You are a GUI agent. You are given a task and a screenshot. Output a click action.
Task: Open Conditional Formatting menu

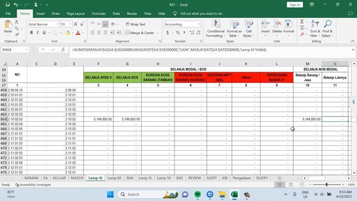pos(216,28)
